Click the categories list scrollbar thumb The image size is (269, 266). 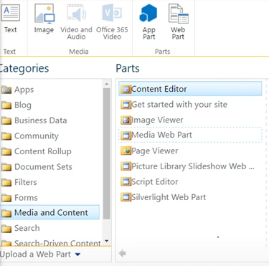tap(107, 153)
